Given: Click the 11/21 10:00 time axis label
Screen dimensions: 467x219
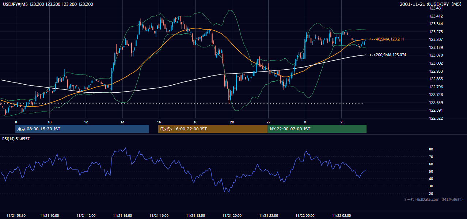Looking at the screenshot, I should (x=49, y=216).
